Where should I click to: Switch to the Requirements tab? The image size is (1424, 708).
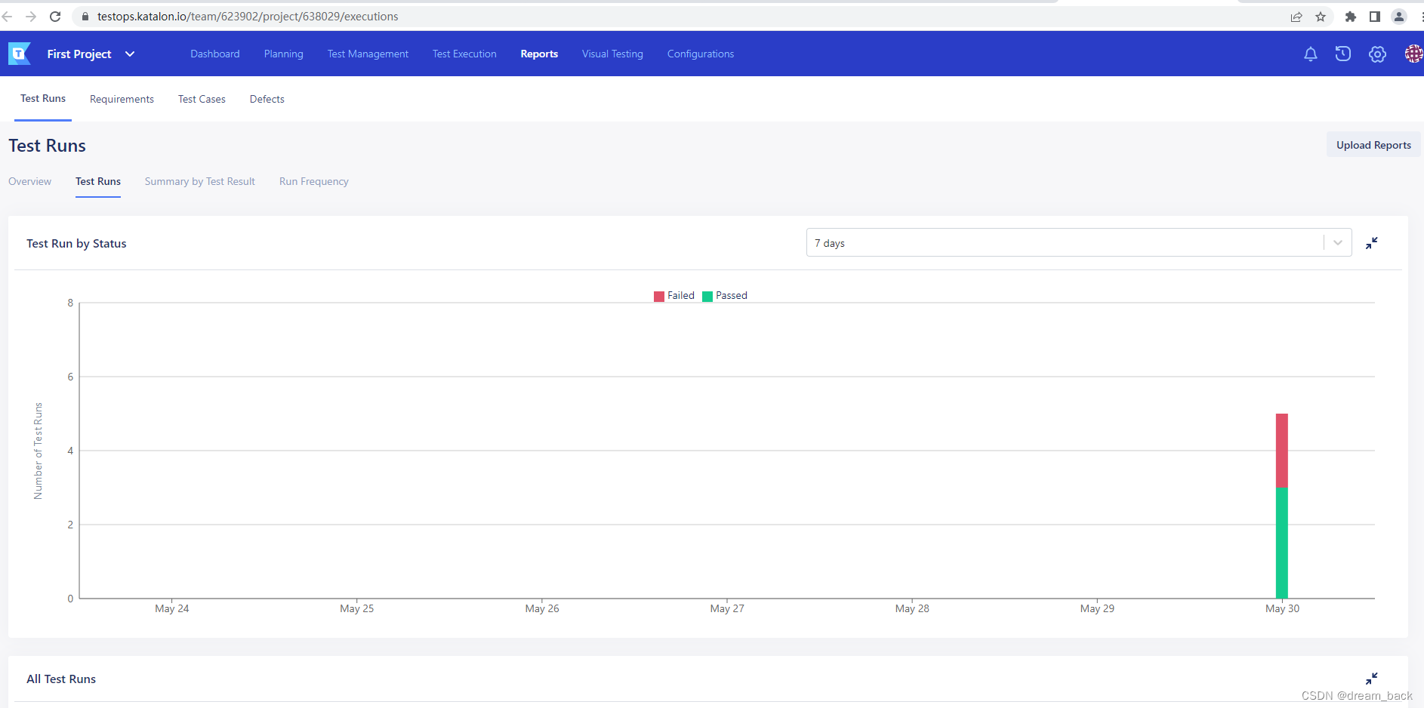click(x=122, y=99)
